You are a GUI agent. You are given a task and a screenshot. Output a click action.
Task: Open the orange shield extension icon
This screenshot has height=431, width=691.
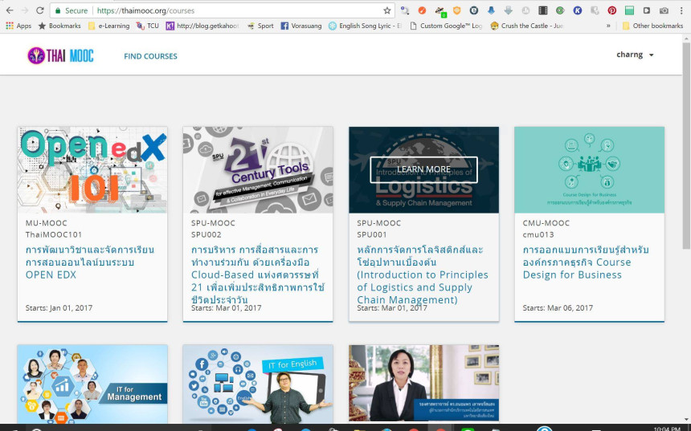coord(456,10)
